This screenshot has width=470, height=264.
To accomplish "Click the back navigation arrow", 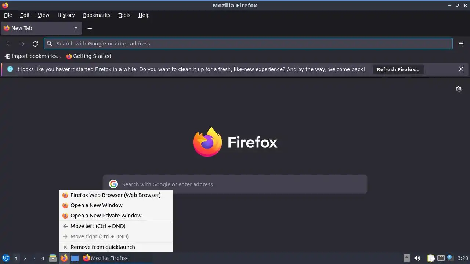I will click(9, 44).
